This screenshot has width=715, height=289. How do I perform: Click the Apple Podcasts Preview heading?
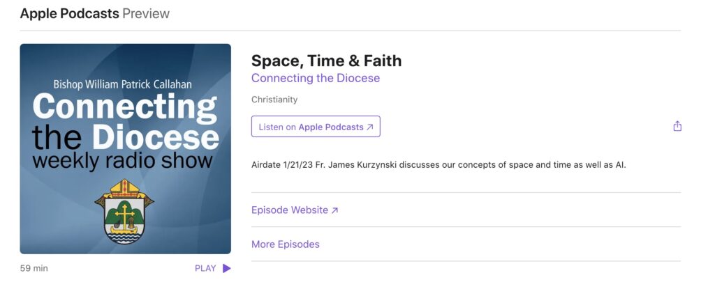95,14
